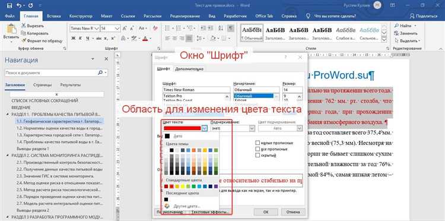The image size is (445, 221).
Task: Switch to Дополнительно tab in font dialog
Action: [x=189, y=69]
